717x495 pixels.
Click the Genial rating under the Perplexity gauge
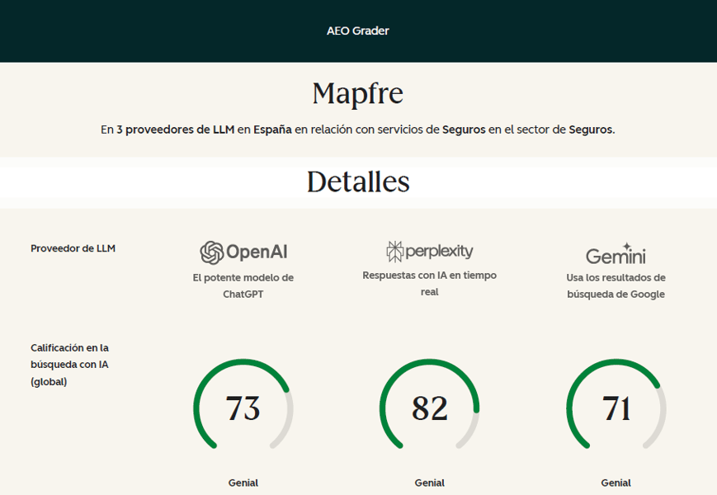point(429,483)
